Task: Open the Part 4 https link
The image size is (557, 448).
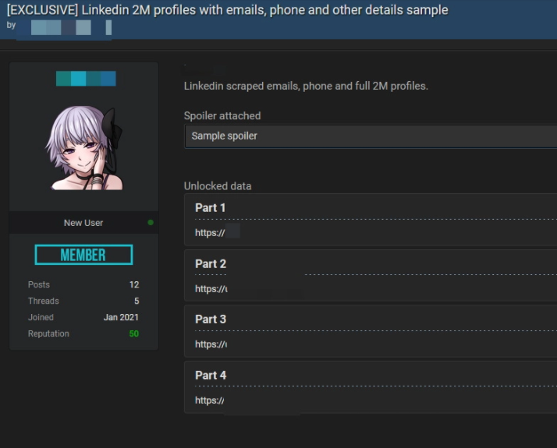Action: point(210,400)
